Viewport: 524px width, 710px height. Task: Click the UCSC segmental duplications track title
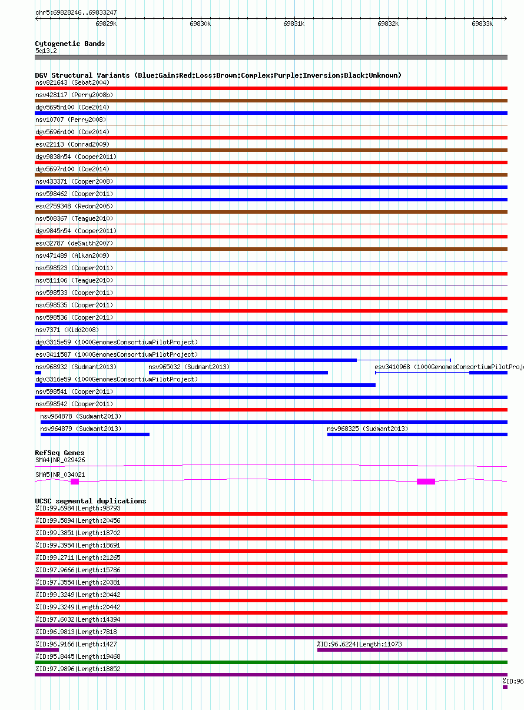coord(91,501)
